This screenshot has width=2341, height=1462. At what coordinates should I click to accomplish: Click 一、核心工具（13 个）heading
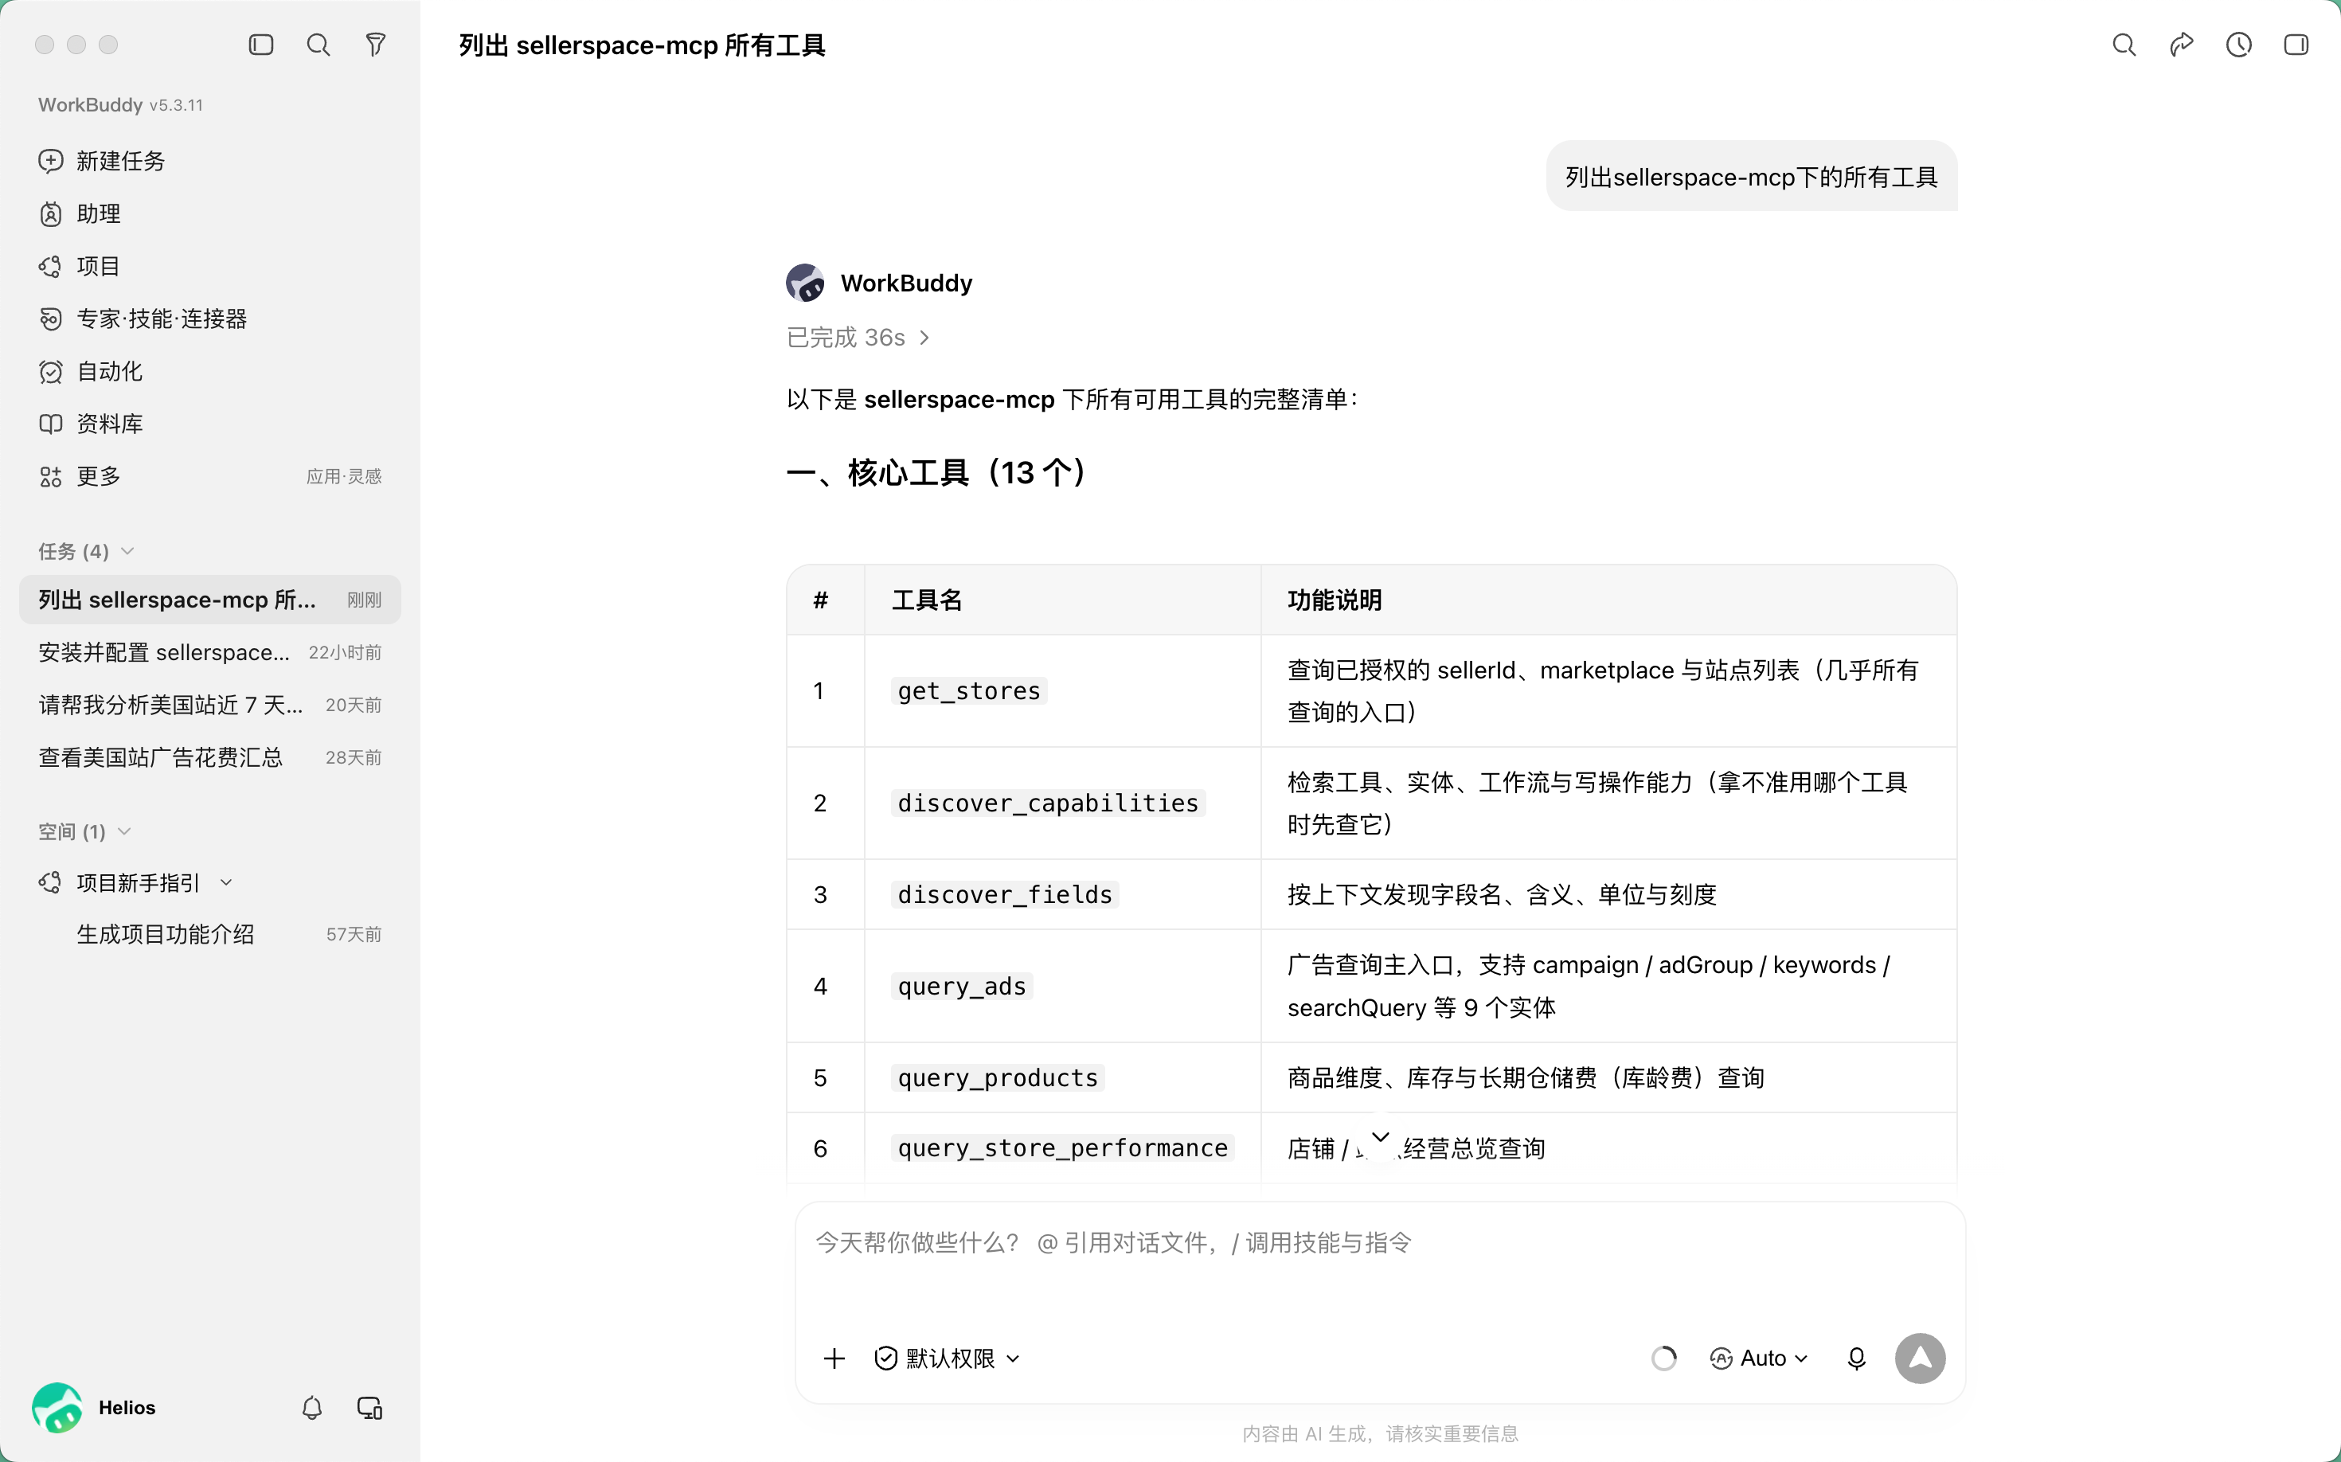(936, 472)
